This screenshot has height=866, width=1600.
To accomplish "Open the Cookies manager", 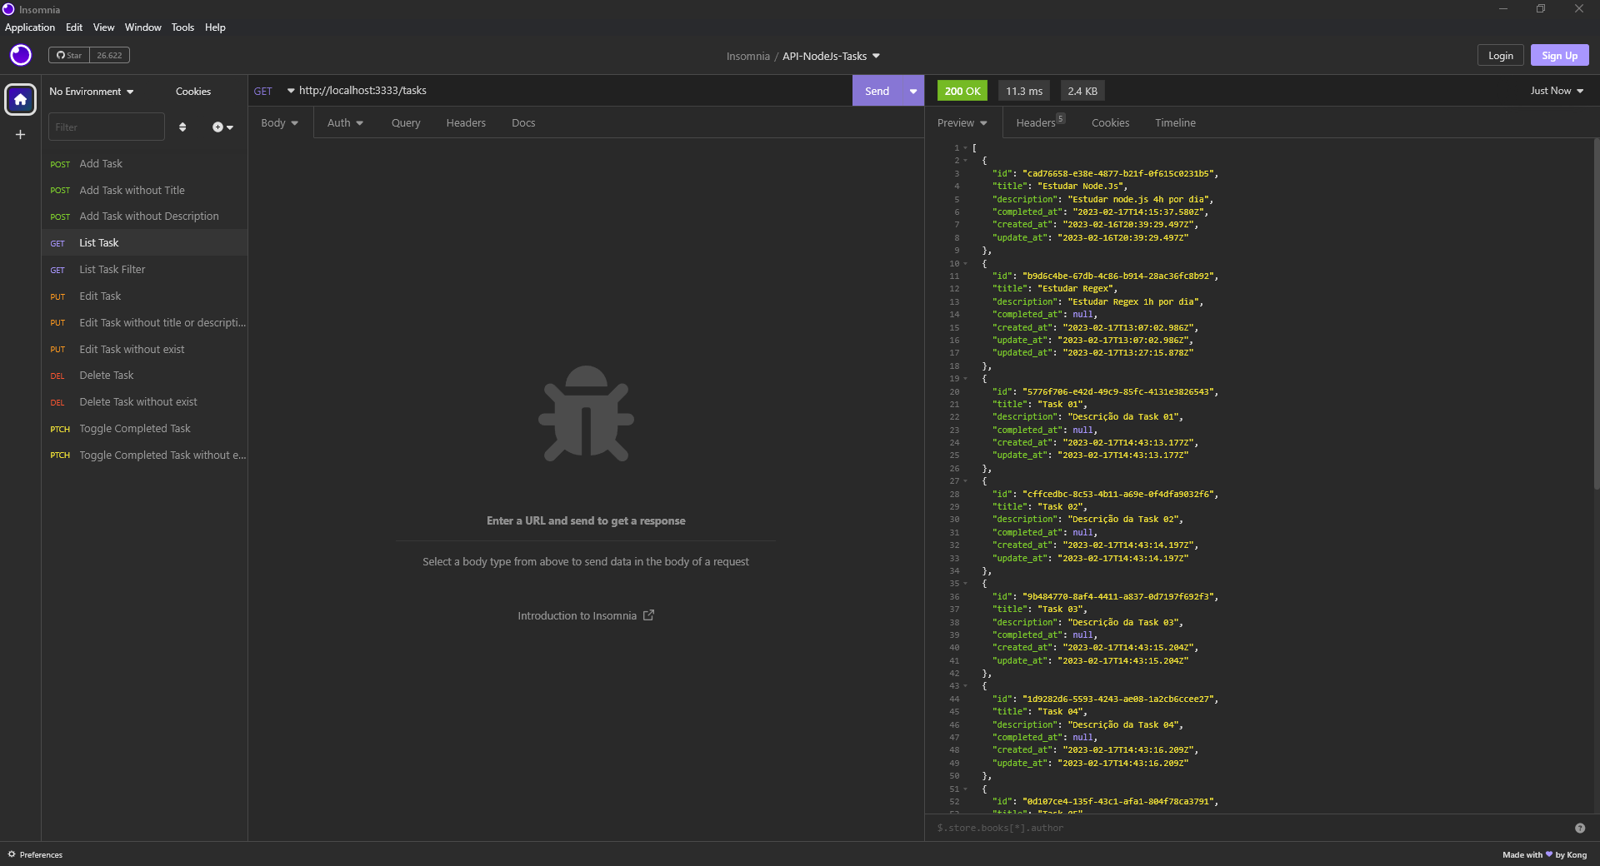I will click(x=193, y=92).
